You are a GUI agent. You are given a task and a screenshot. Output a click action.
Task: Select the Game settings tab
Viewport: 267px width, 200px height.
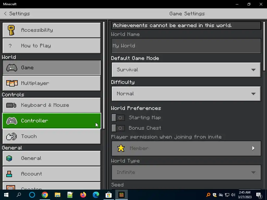tap(52, 68)
